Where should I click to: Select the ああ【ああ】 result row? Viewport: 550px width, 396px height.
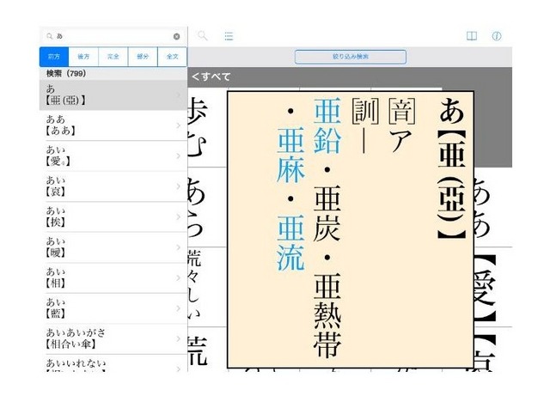click(113, 125)
